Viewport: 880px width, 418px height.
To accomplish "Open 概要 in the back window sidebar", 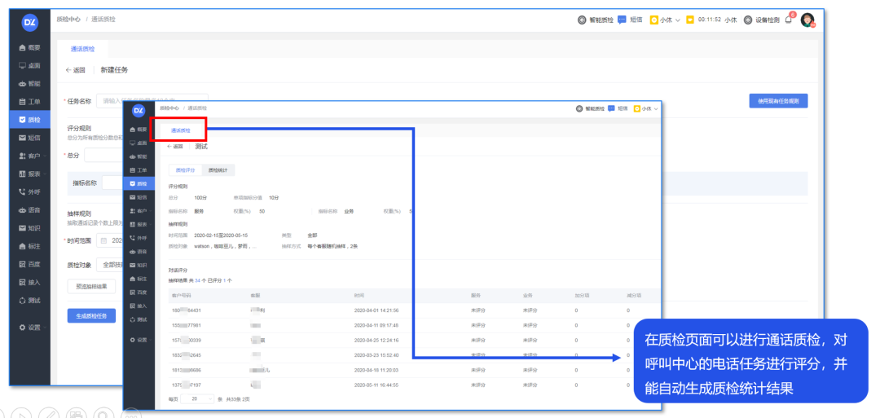I will tap(30, 48).
